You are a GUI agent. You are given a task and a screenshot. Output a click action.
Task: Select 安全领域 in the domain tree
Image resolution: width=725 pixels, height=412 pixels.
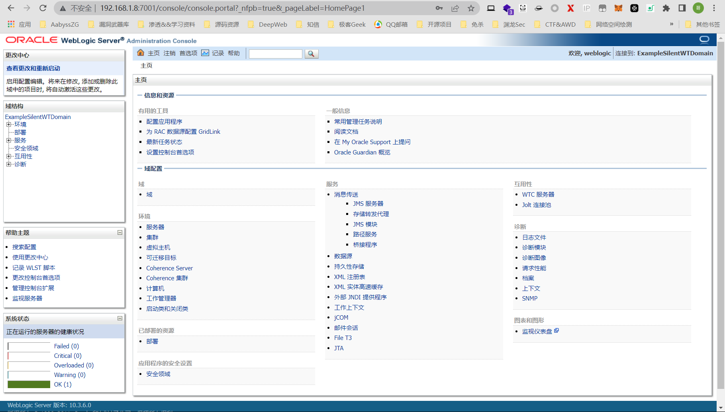coord(26,148)
